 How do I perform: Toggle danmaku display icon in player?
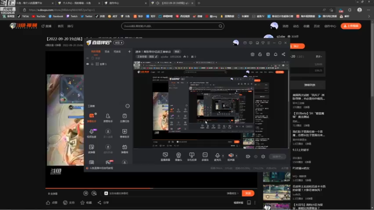click(86, 193)
